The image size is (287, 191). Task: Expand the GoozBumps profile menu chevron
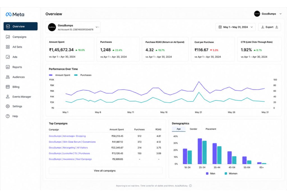pyautogui.click(x=280, y=14)
